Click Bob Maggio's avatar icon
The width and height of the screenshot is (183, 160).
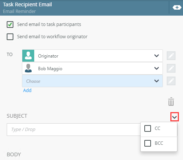(x=28, y=68)
